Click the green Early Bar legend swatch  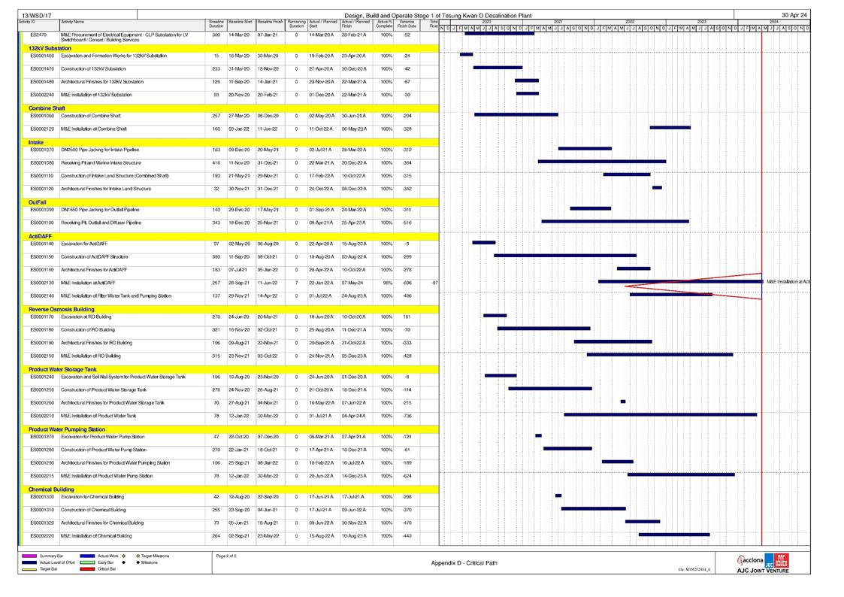pos(86,562)
